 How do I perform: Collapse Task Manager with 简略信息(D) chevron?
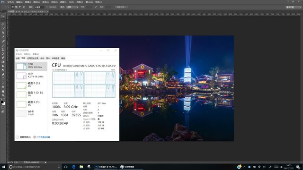pyautogui.click(x=17, y=137)
